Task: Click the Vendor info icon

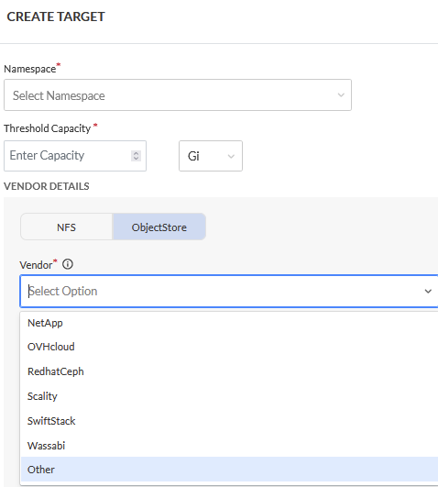Action: [x=68, y=264]
